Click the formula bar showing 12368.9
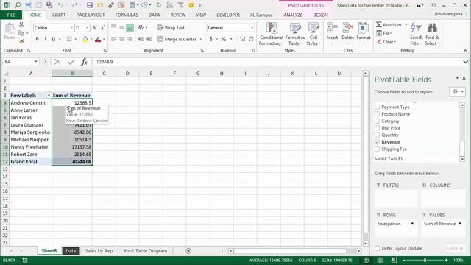Screen dimensions: 471x265 pyautogui.click(x=278, y=62)
